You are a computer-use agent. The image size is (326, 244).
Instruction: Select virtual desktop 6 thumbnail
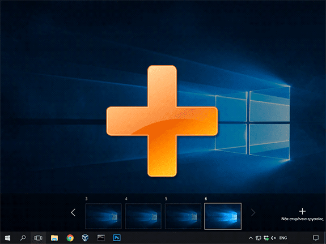(223, 216)
